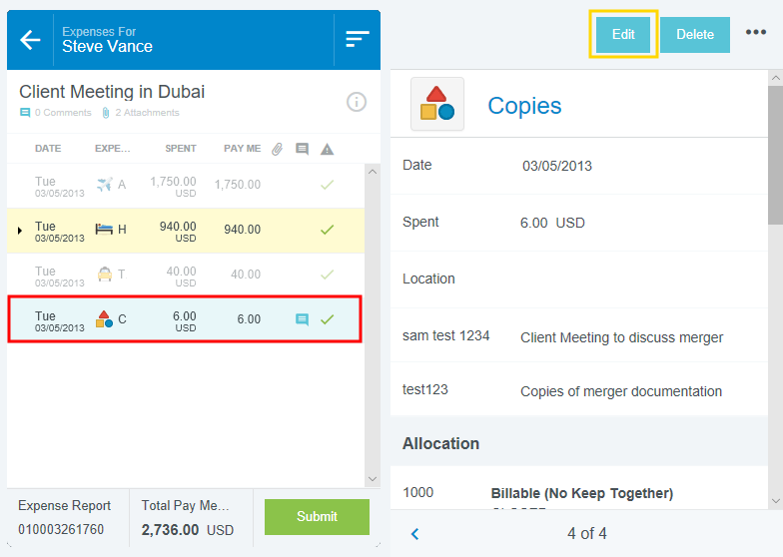Click the hotel bed expense icon
Image resolution: width=783 pixels, height=557 pixels.
104,230
